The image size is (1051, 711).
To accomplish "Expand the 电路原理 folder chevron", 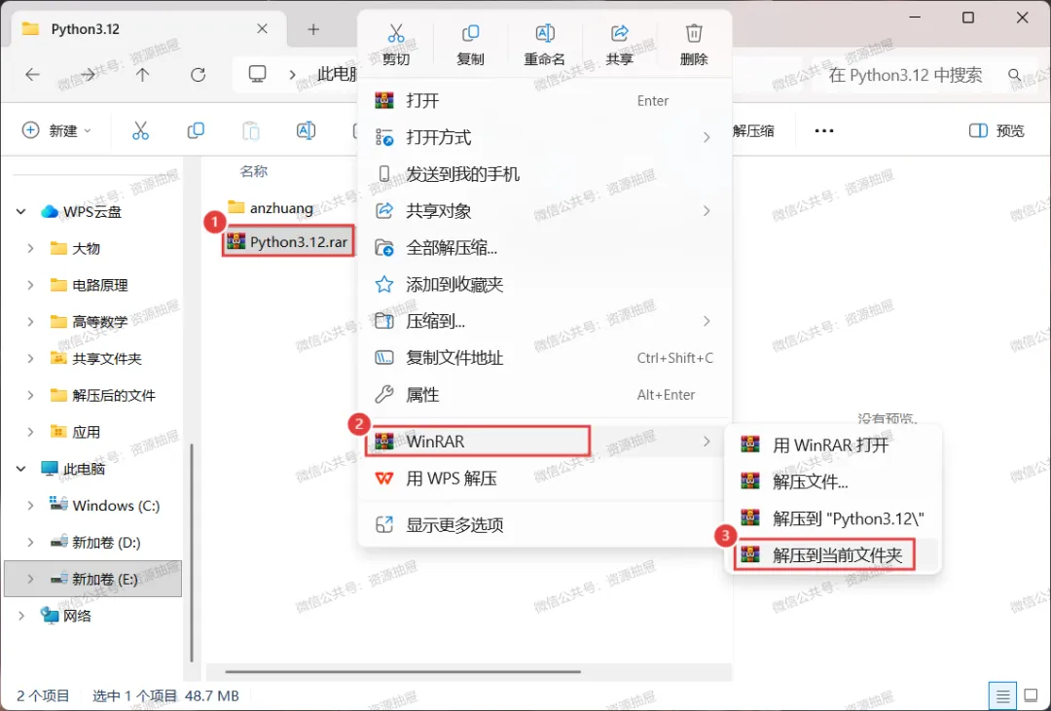I will (x=30, y=286).
